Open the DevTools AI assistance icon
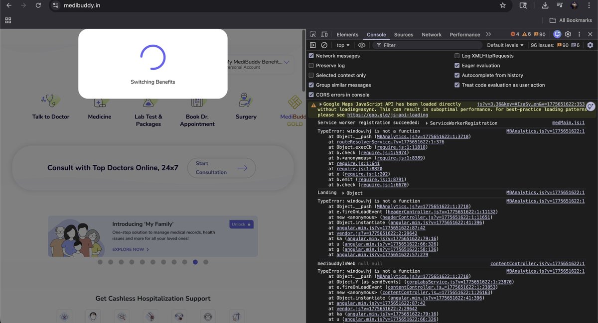598x323 pixels. coord(557,34)
